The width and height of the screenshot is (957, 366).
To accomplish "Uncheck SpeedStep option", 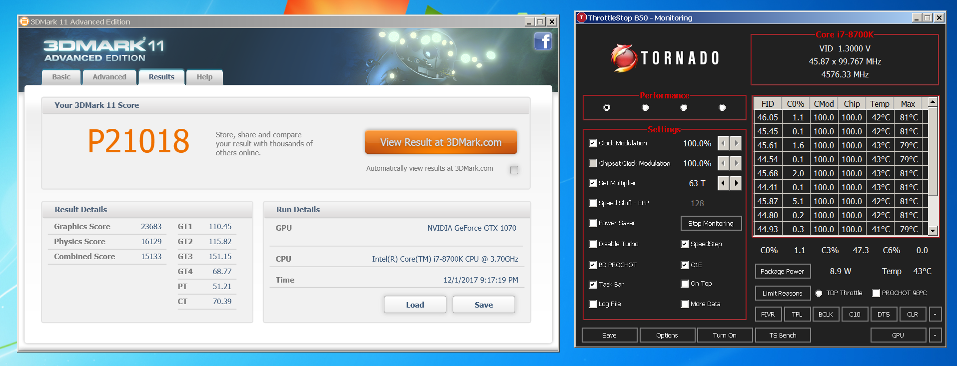I will point(685,244).
